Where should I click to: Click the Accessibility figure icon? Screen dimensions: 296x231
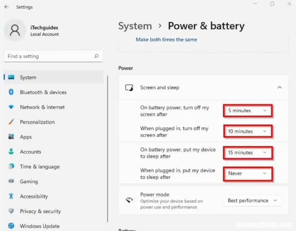tap(11, 196)
